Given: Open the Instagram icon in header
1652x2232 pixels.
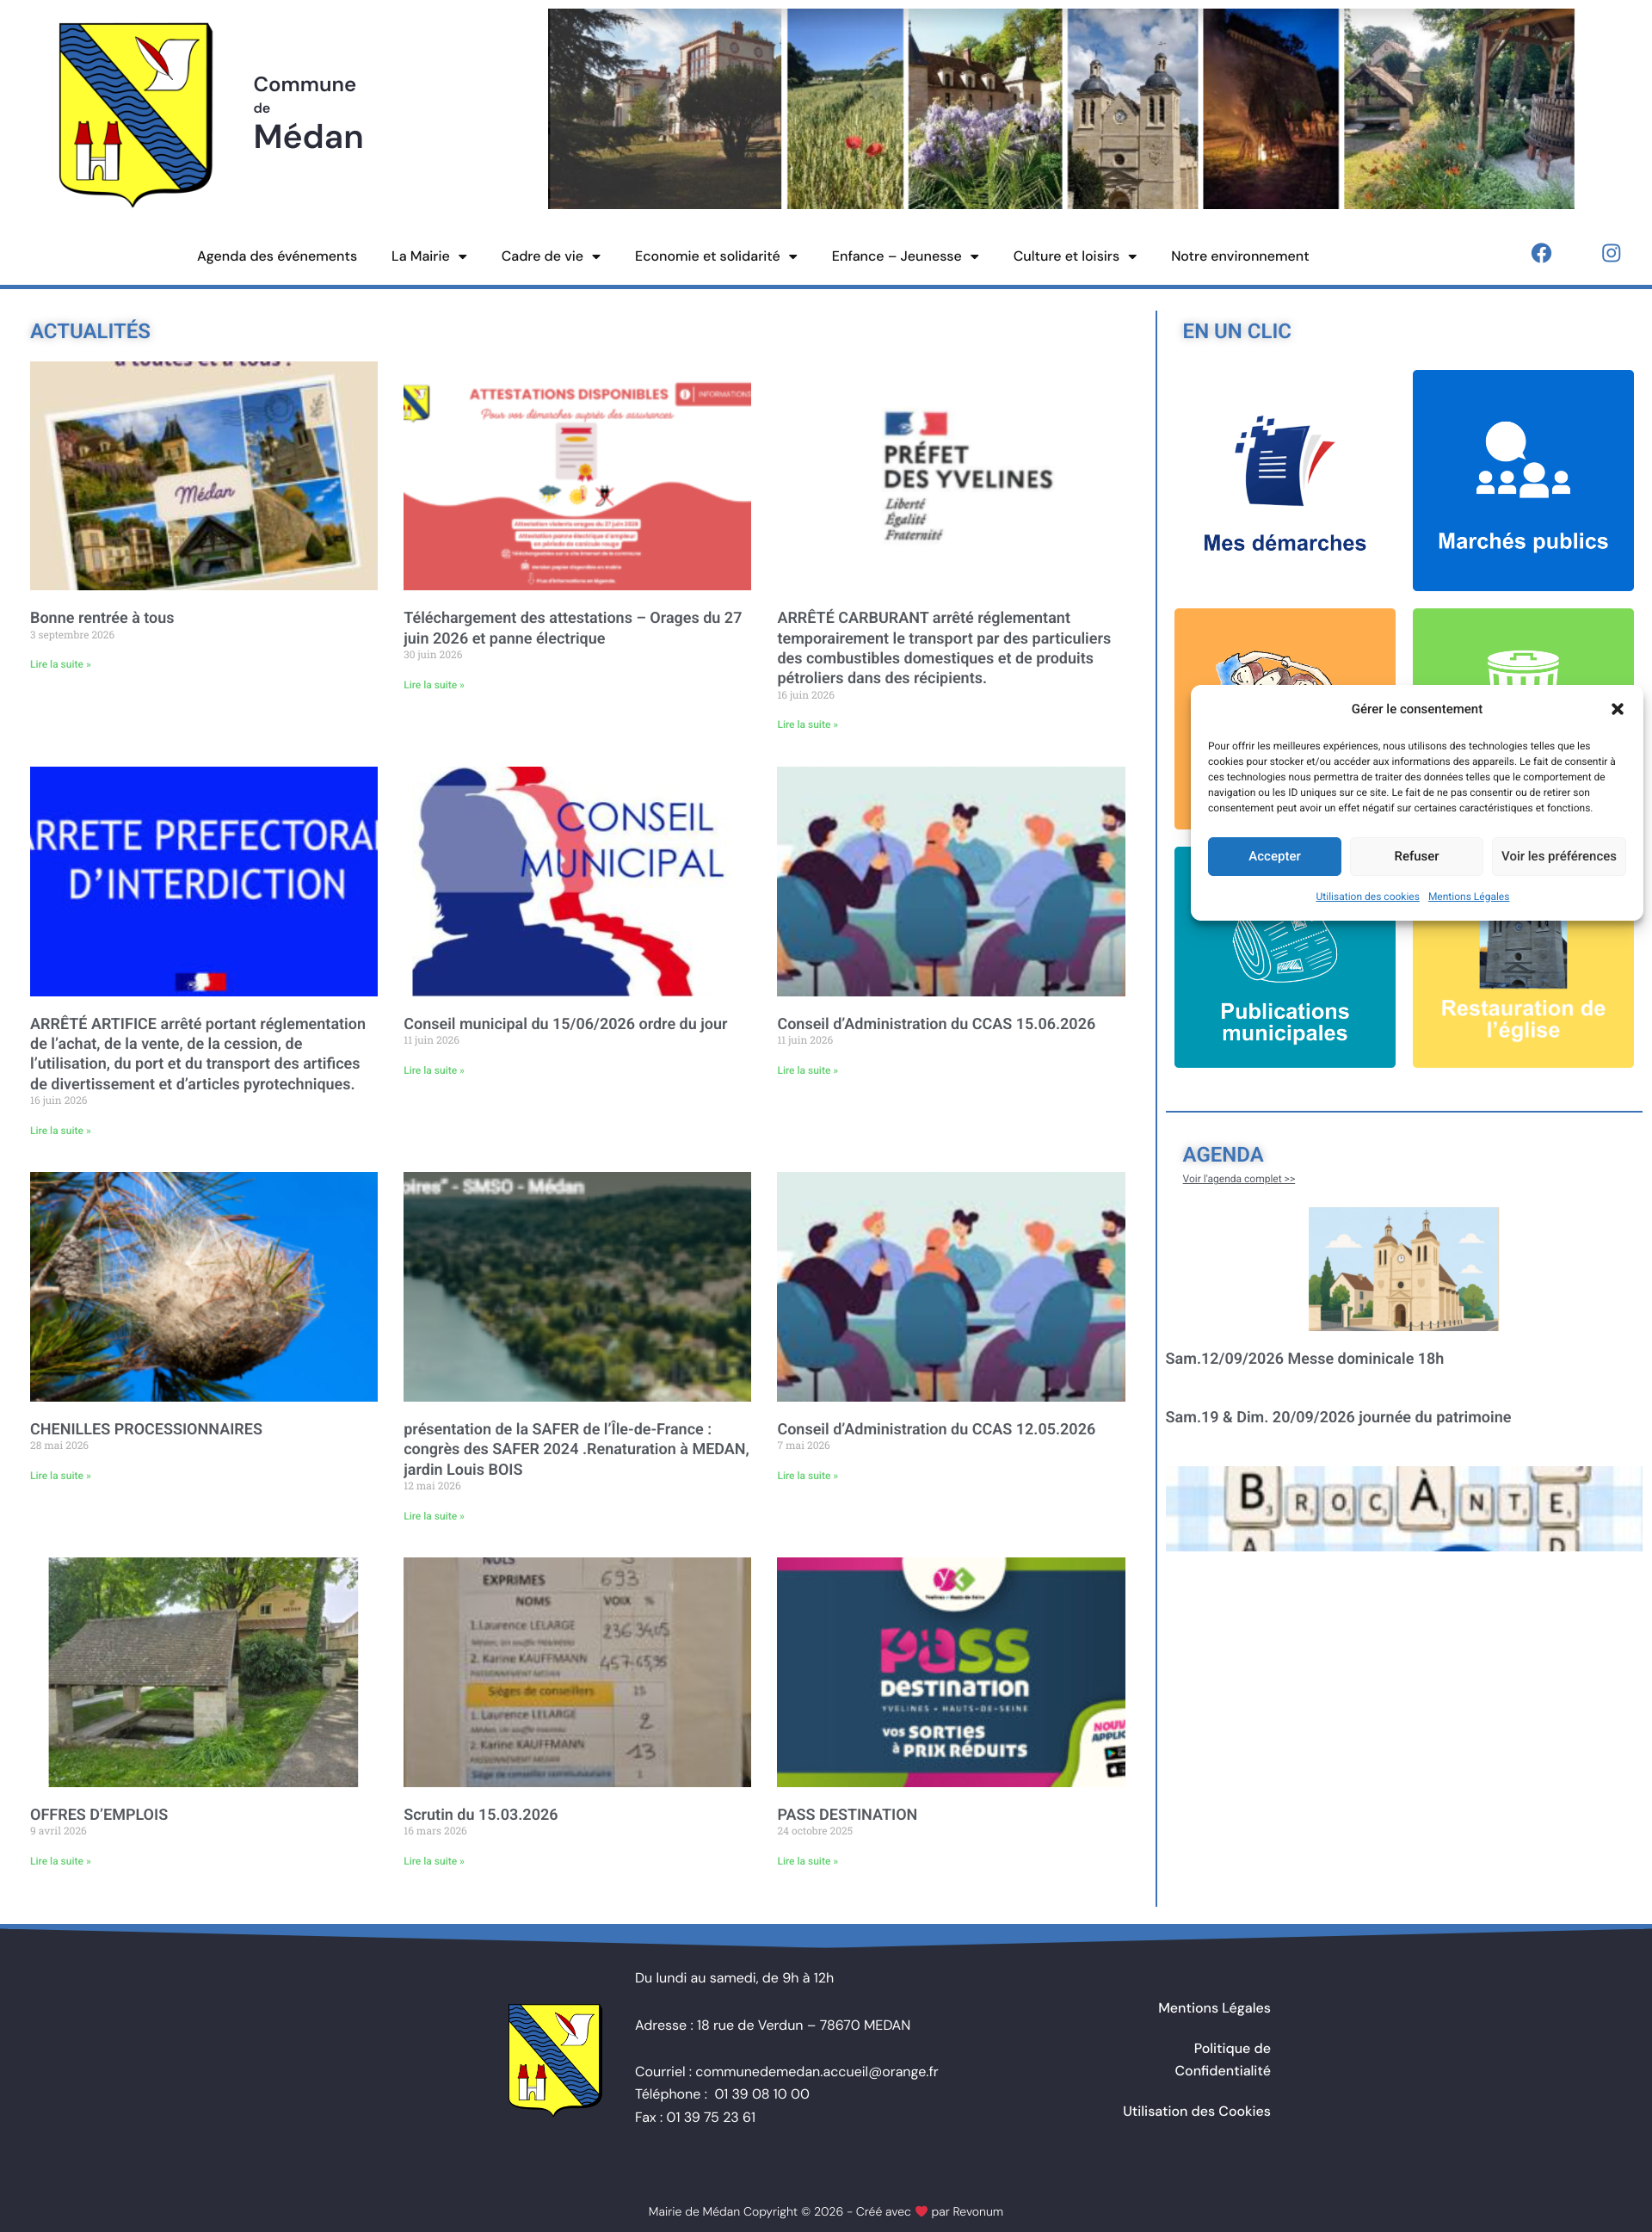Looking at the screenshot, I should click(1611, 253).
